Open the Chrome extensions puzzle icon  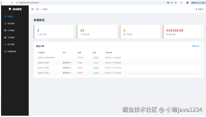[x=181, y=3]
